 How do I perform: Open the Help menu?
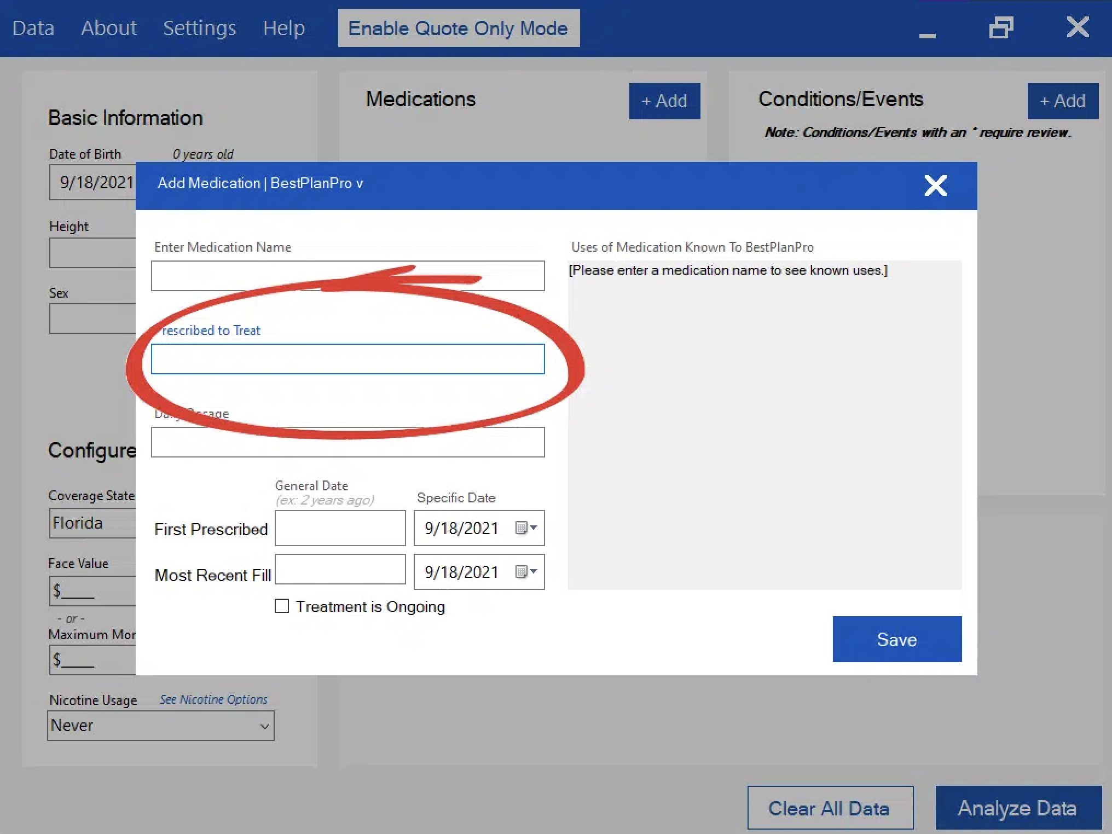click(283, 28)
